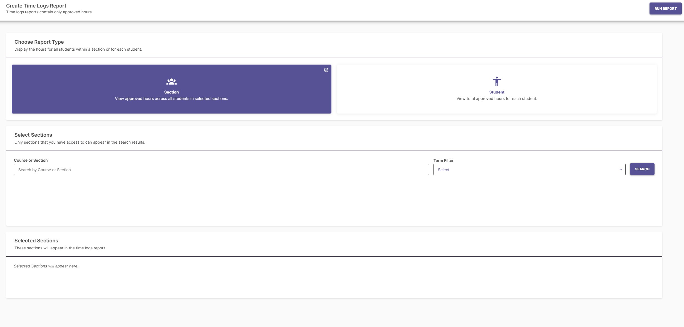Click 'View approved hours across all students' description
The width and height of the screenshot is (684, 327).
[171, 99]
